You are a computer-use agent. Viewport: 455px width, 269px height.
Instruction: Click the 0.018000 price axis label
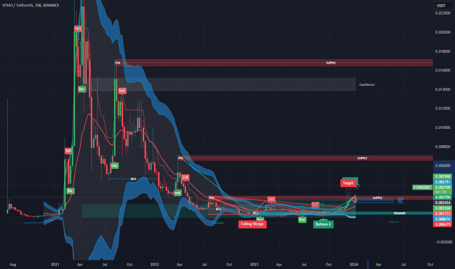442,51
